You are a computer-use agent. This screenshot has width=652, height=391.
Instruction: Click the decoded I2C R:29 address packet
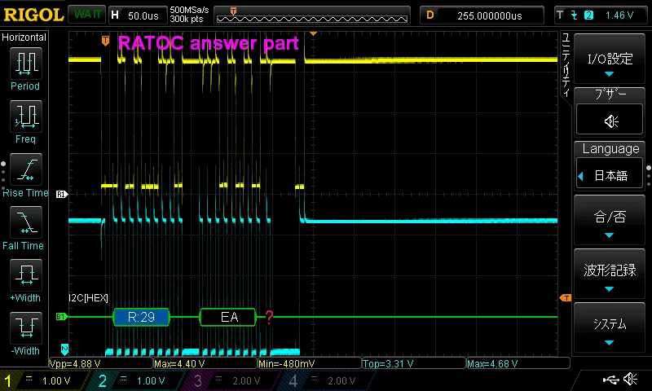point(141,317)
